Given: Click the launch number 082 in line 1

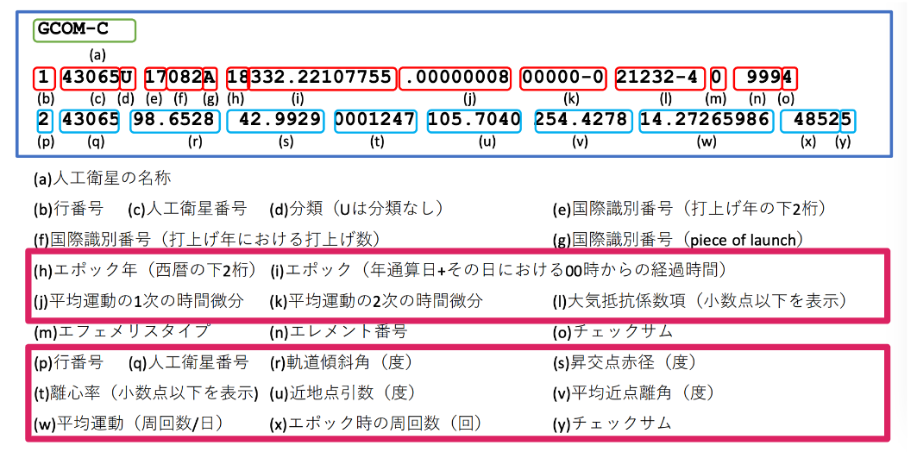Looking at the screenshot, I should [185, 79].
